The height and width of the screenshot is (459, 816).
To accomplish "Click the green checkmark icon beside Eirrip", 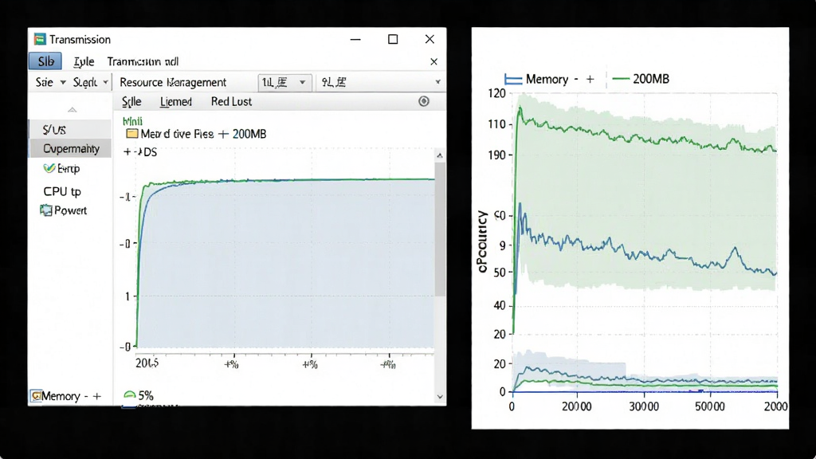I will (49, 168).
